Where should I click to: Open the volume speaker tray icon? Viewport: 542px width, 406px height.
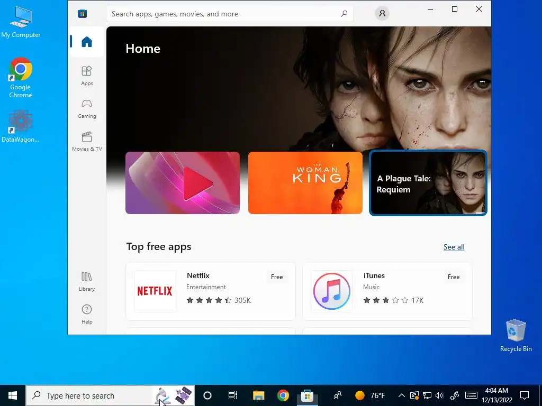[439, 395]
